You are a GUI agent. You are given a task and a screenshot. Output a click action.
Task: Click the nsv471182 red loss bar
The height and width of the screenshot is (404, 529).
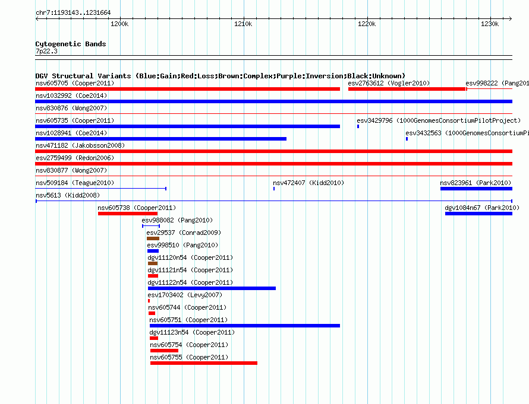[273, 151]
